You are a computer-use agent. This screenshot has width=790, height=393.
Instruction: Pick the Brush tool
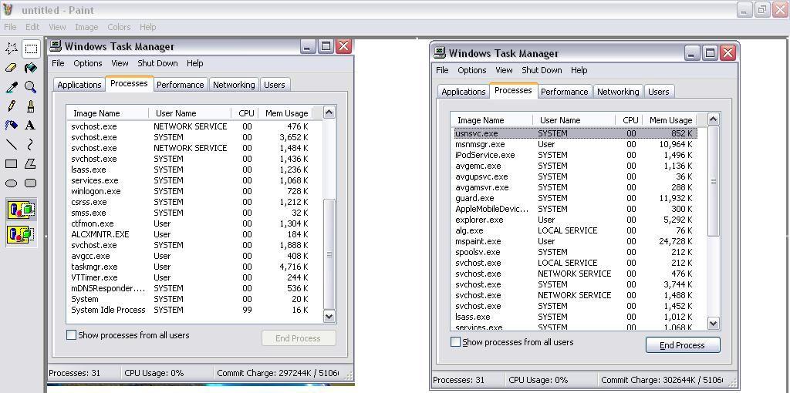[x=31, y=106]
